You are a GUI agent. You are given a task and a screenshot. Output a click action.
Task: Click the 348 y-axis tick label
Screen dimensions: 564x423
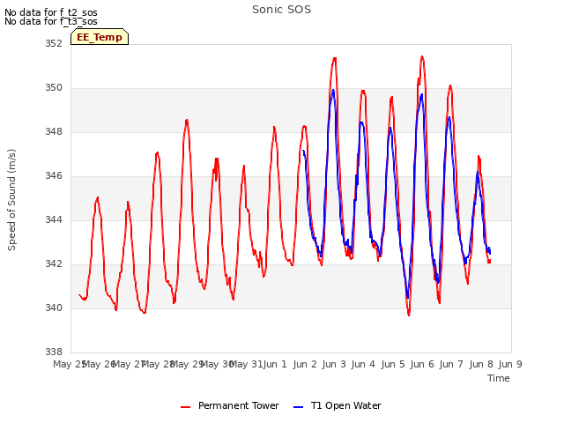(x=54, y=131)
